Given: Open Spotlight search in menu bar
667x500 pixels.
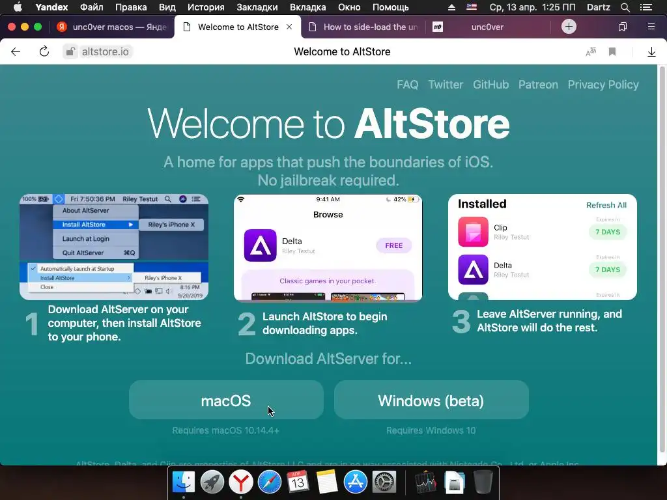Looking at the screenshot, I should (625, 7).
